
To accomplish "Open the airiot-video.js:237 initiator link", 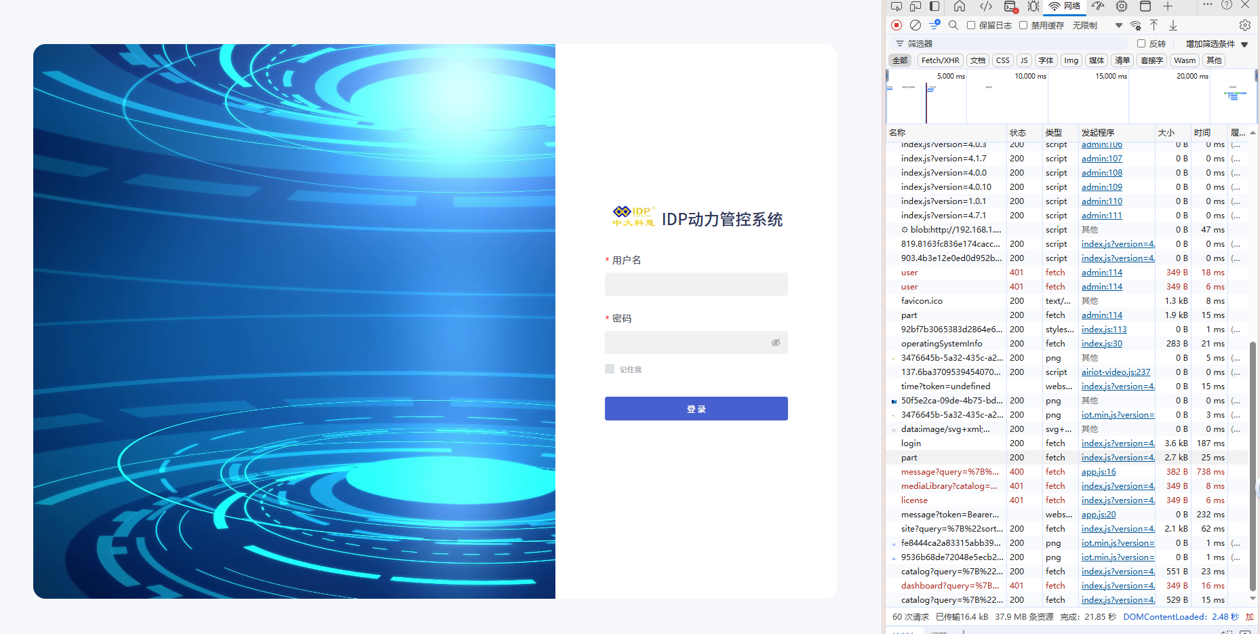I will pos(1116,372).
